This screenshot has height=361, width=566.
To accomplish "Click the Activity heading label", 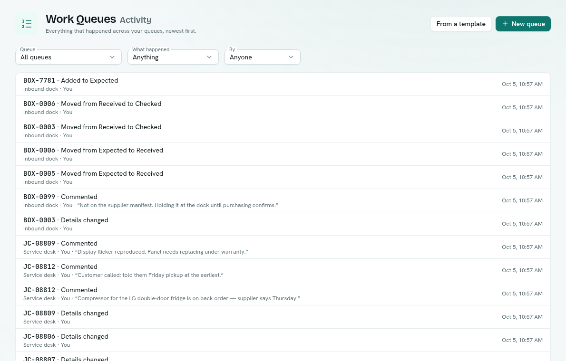I will [x=136, y=20].
